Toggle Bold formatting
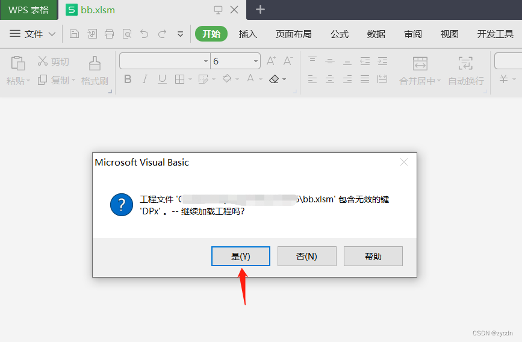The height and width of the screenshot is (342, 522). (128, 79)
